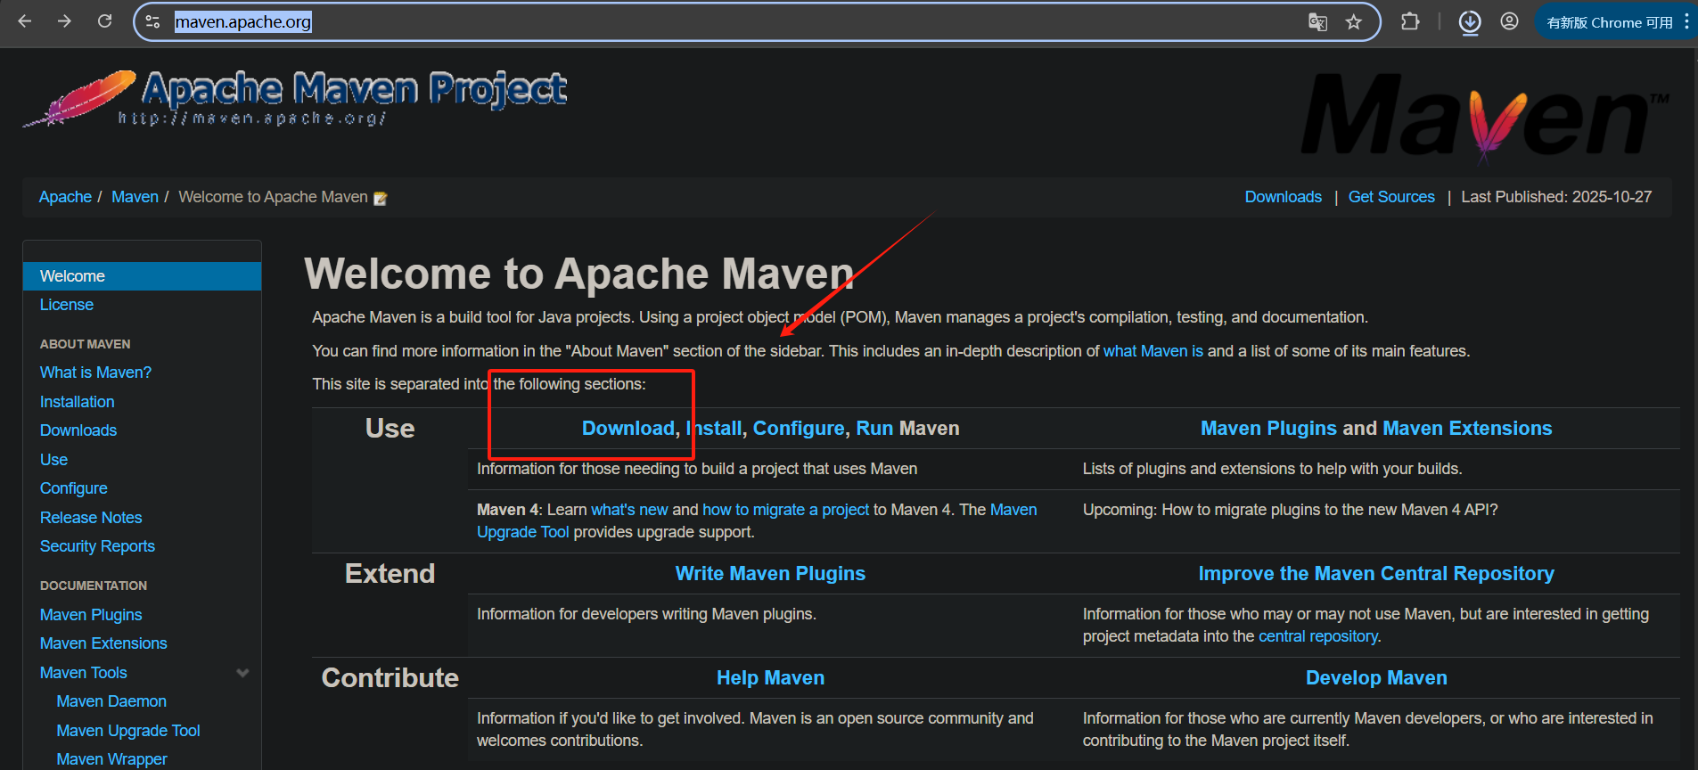The width and height of the screenshot is (1698, 770).
Task: Click the Apache Maven Project feather logo
Action: click(x=294, y=98)
